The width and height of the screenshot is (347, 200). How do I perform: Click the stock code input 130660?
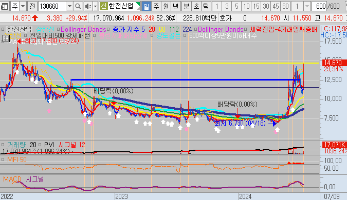[x=52, y=6]
